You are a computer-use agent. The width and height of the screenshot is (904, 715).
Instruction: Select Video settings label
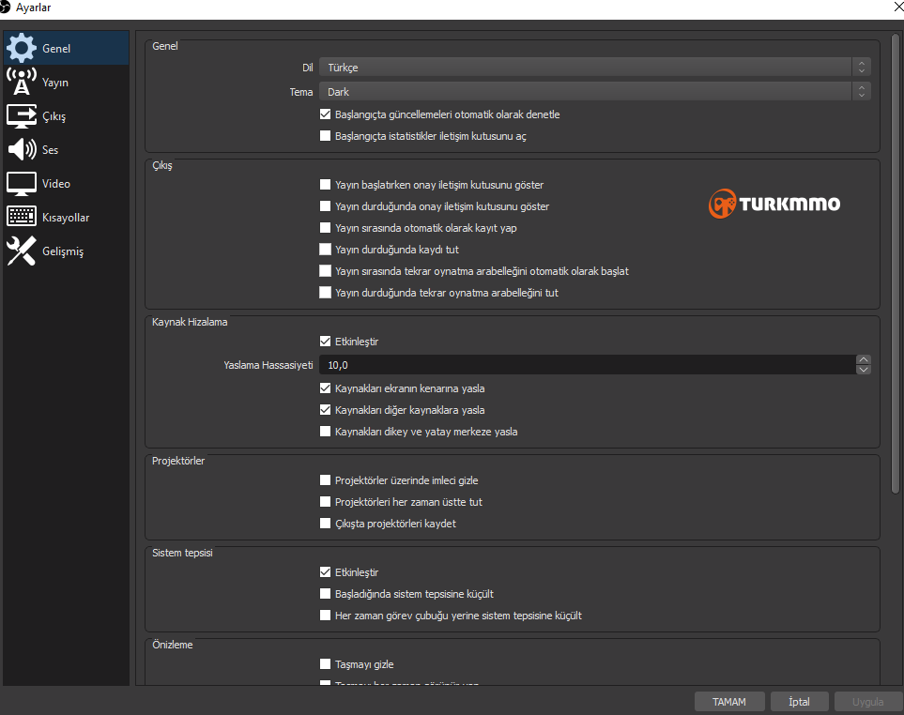click(56, 184)
